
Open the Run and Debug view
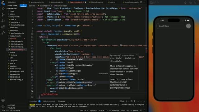(x=3, y=21)
